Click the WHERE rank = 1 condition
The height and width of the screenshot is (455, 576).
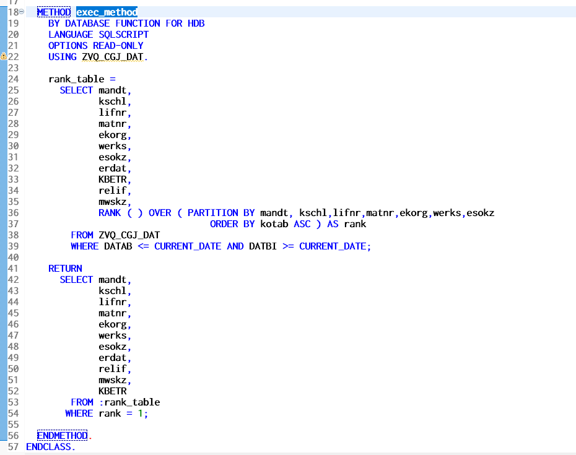tap(104, 413)
